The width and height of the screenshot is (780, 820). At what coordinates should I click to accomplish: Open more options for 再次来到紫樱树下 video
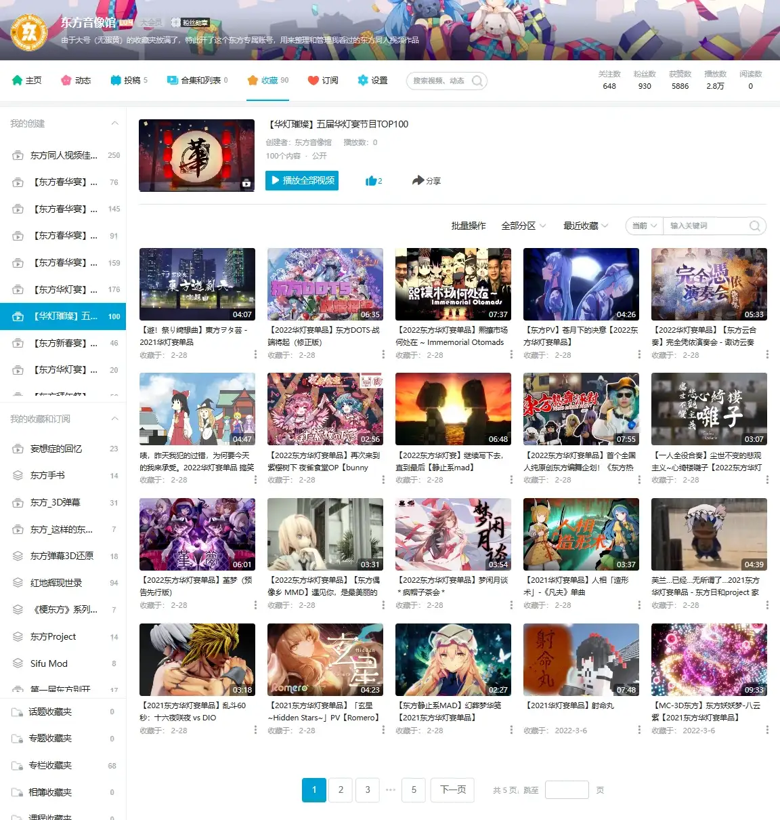tap(383, 479)
